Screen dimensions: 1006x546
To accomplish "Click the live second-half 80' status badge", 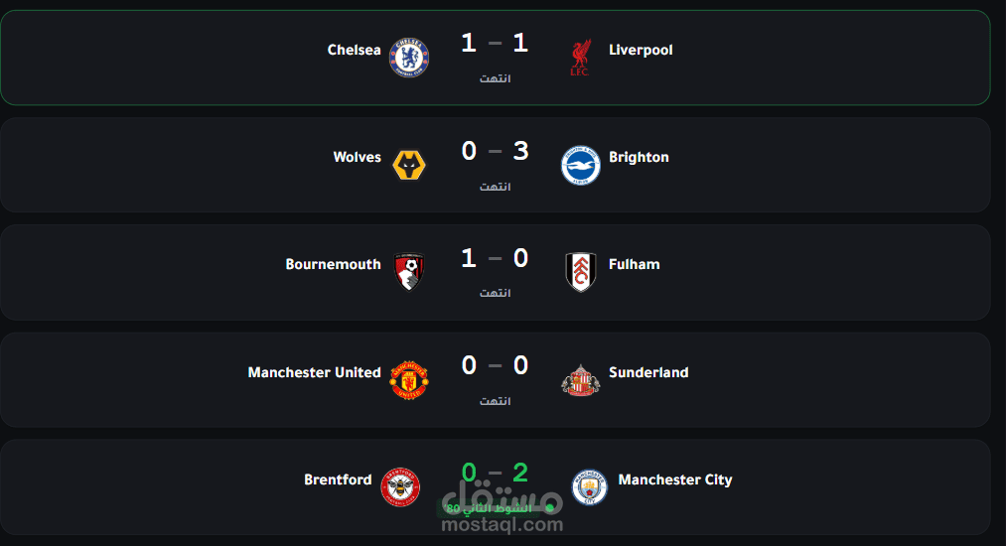I will point(495,509).
